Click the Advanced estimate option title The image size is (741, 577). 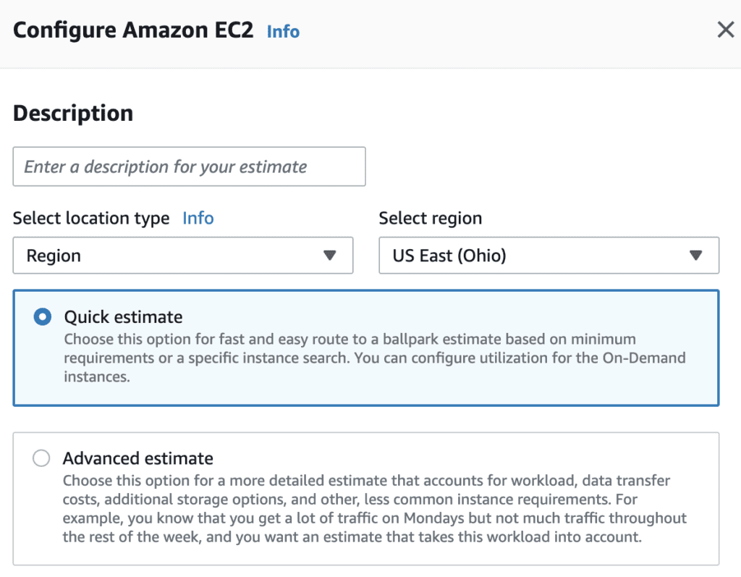click(x=138, y=458)
